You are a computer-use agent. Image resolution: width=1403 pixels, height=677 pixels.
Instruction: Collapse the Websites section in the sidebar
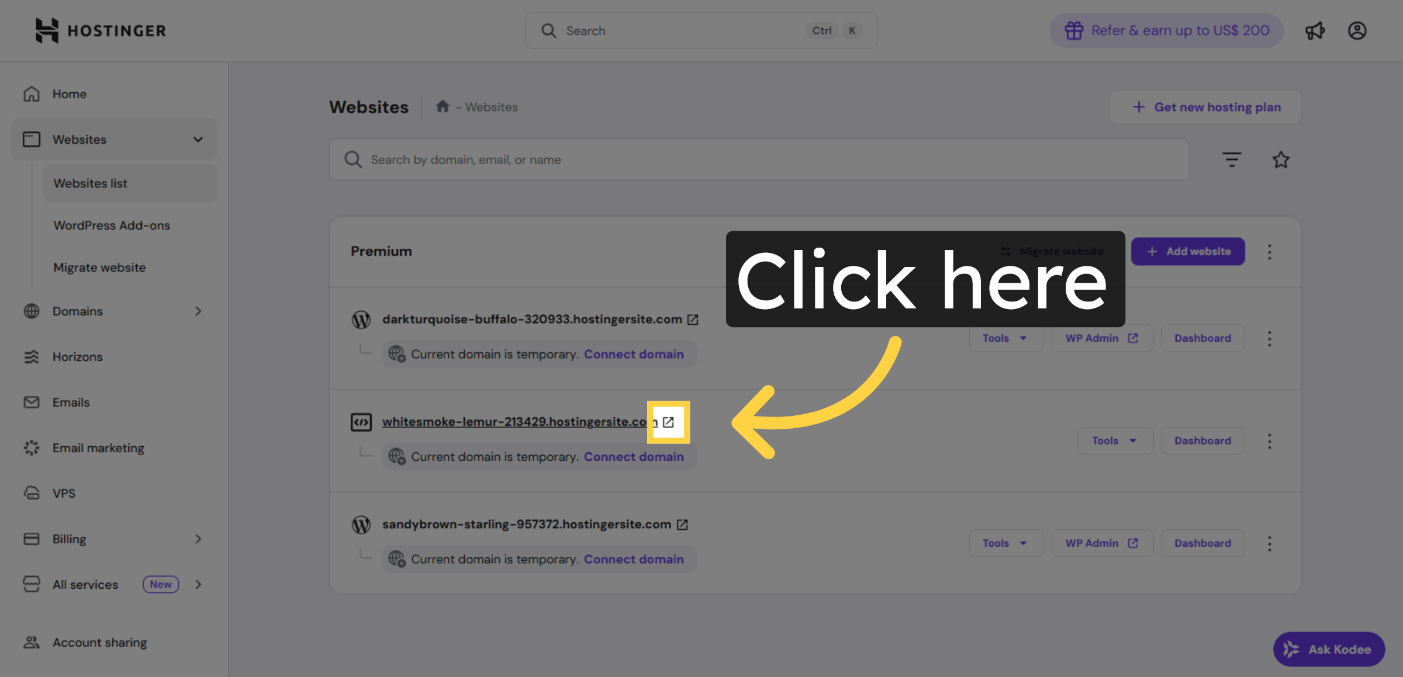coord(198,139)
